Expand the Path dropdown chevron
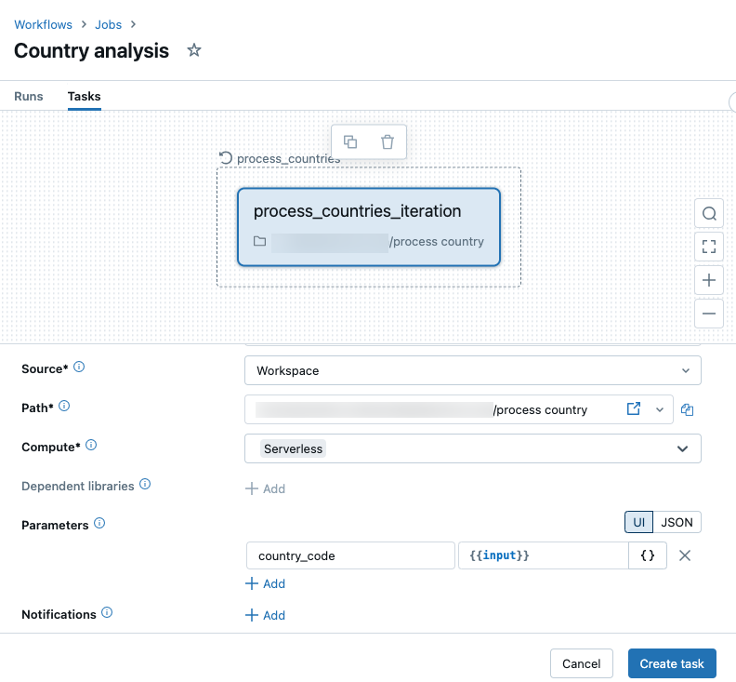 (x=660, y=409)
